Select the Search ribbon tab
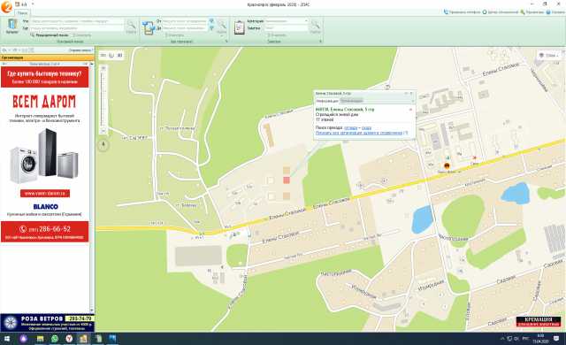The image size is (566, 345). click(x=22, y=13)
